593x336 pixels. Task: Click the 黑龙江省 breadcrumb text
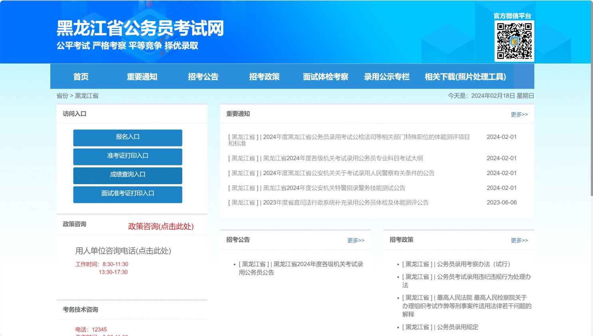87,95
